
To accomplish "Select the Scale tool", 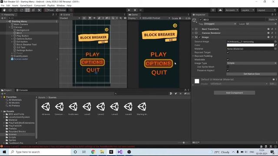I will [22, 10].
